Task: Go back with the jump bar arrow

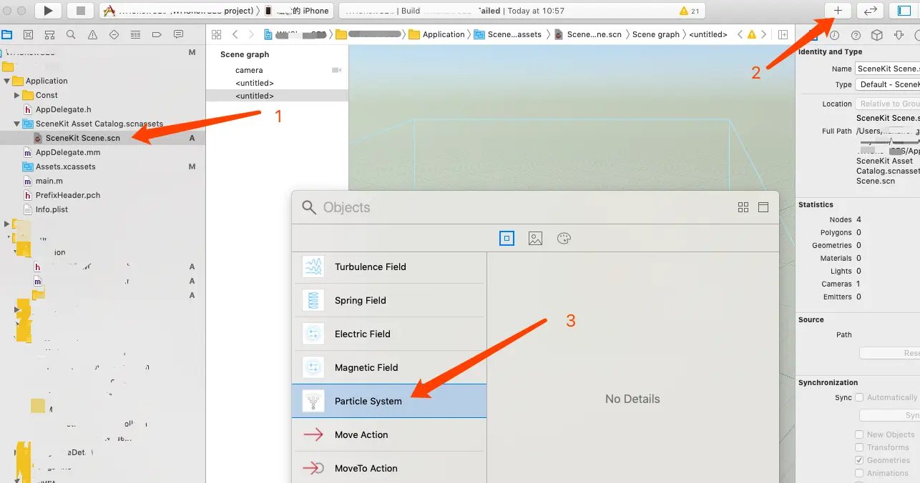Action: pyautogui.click(x=235, y=34)
